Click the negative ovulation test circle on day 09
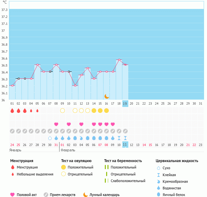 (62, 111)
